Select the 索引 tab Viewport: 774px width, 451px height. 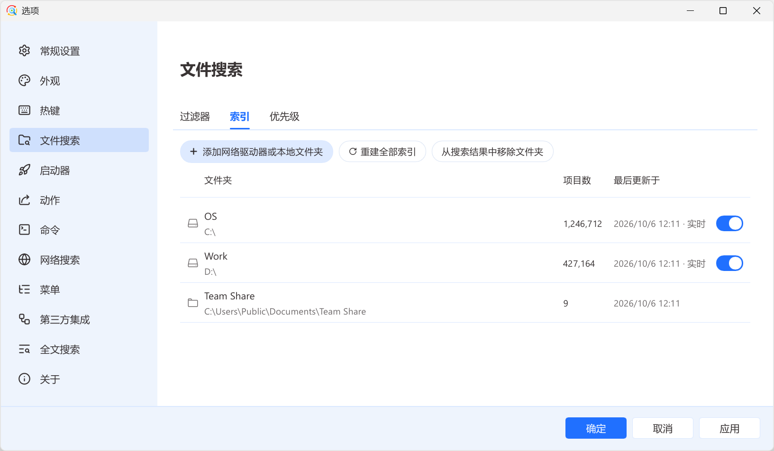pos(240,117)
